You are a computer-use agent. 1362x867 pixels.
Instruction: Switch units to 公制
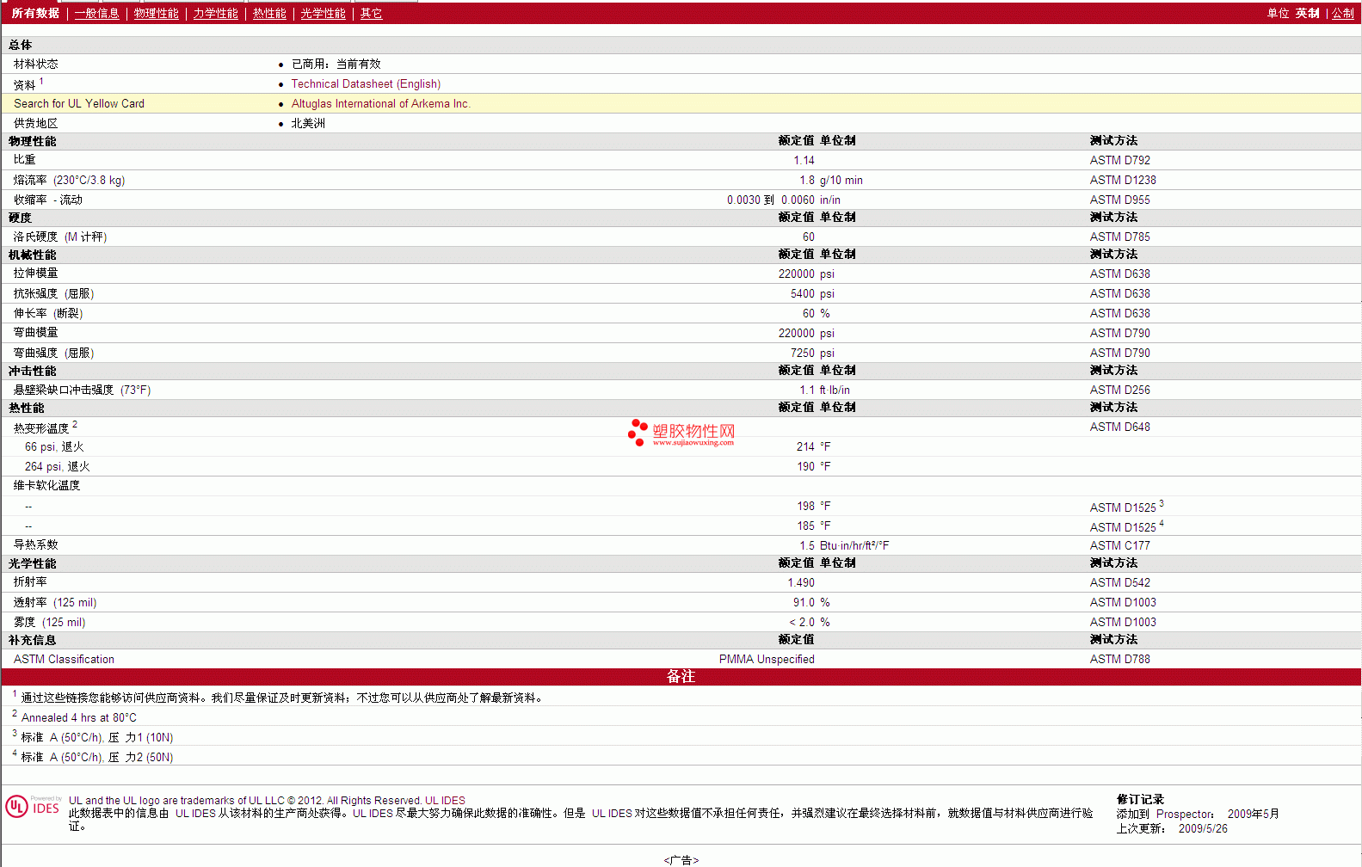click(1342, 14)
